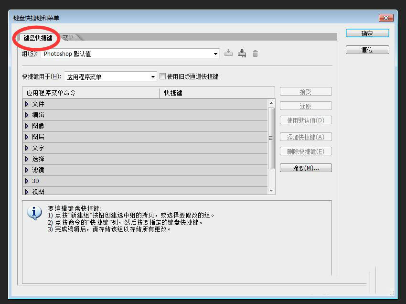Click the 快捷键 column header
406x304 pixels.
click(x=217, y=93)
